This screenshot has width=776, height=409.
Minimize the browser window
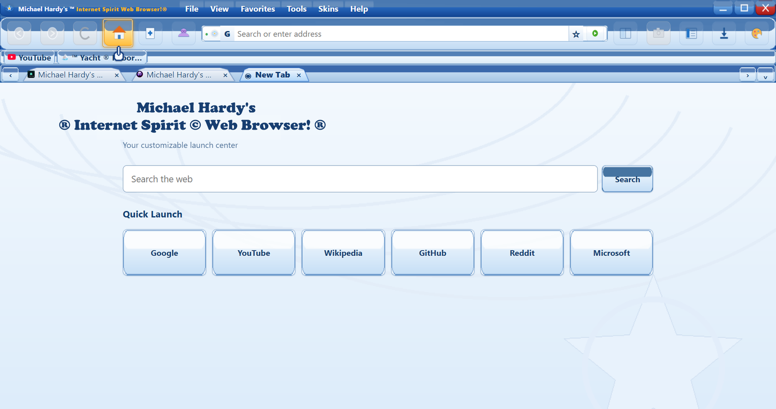(x=723, y=8)
